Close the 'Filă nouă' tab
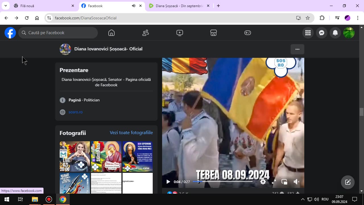 pos(73,6)
